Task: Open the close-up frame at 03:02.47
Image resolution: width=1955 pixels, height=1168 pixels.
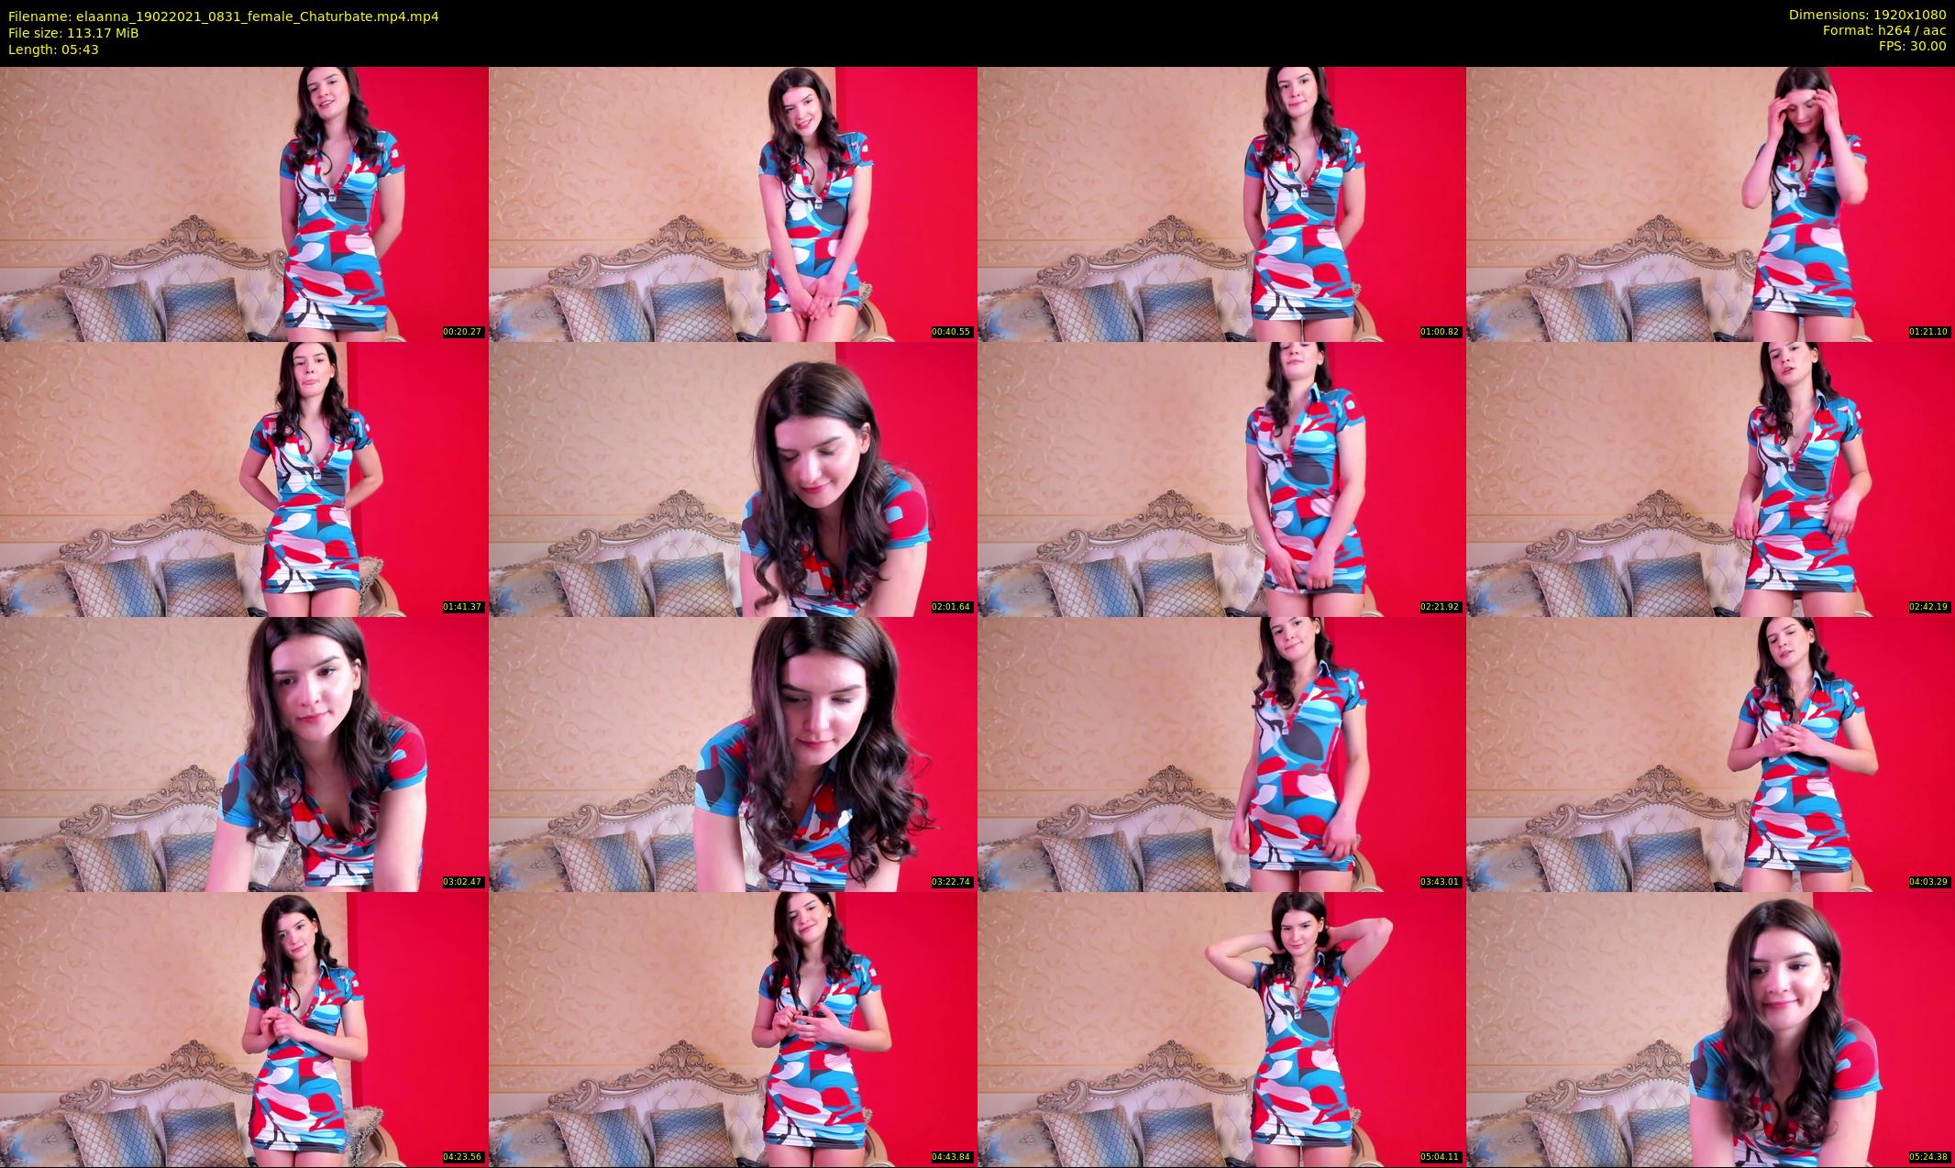Action: click(244, 754)
